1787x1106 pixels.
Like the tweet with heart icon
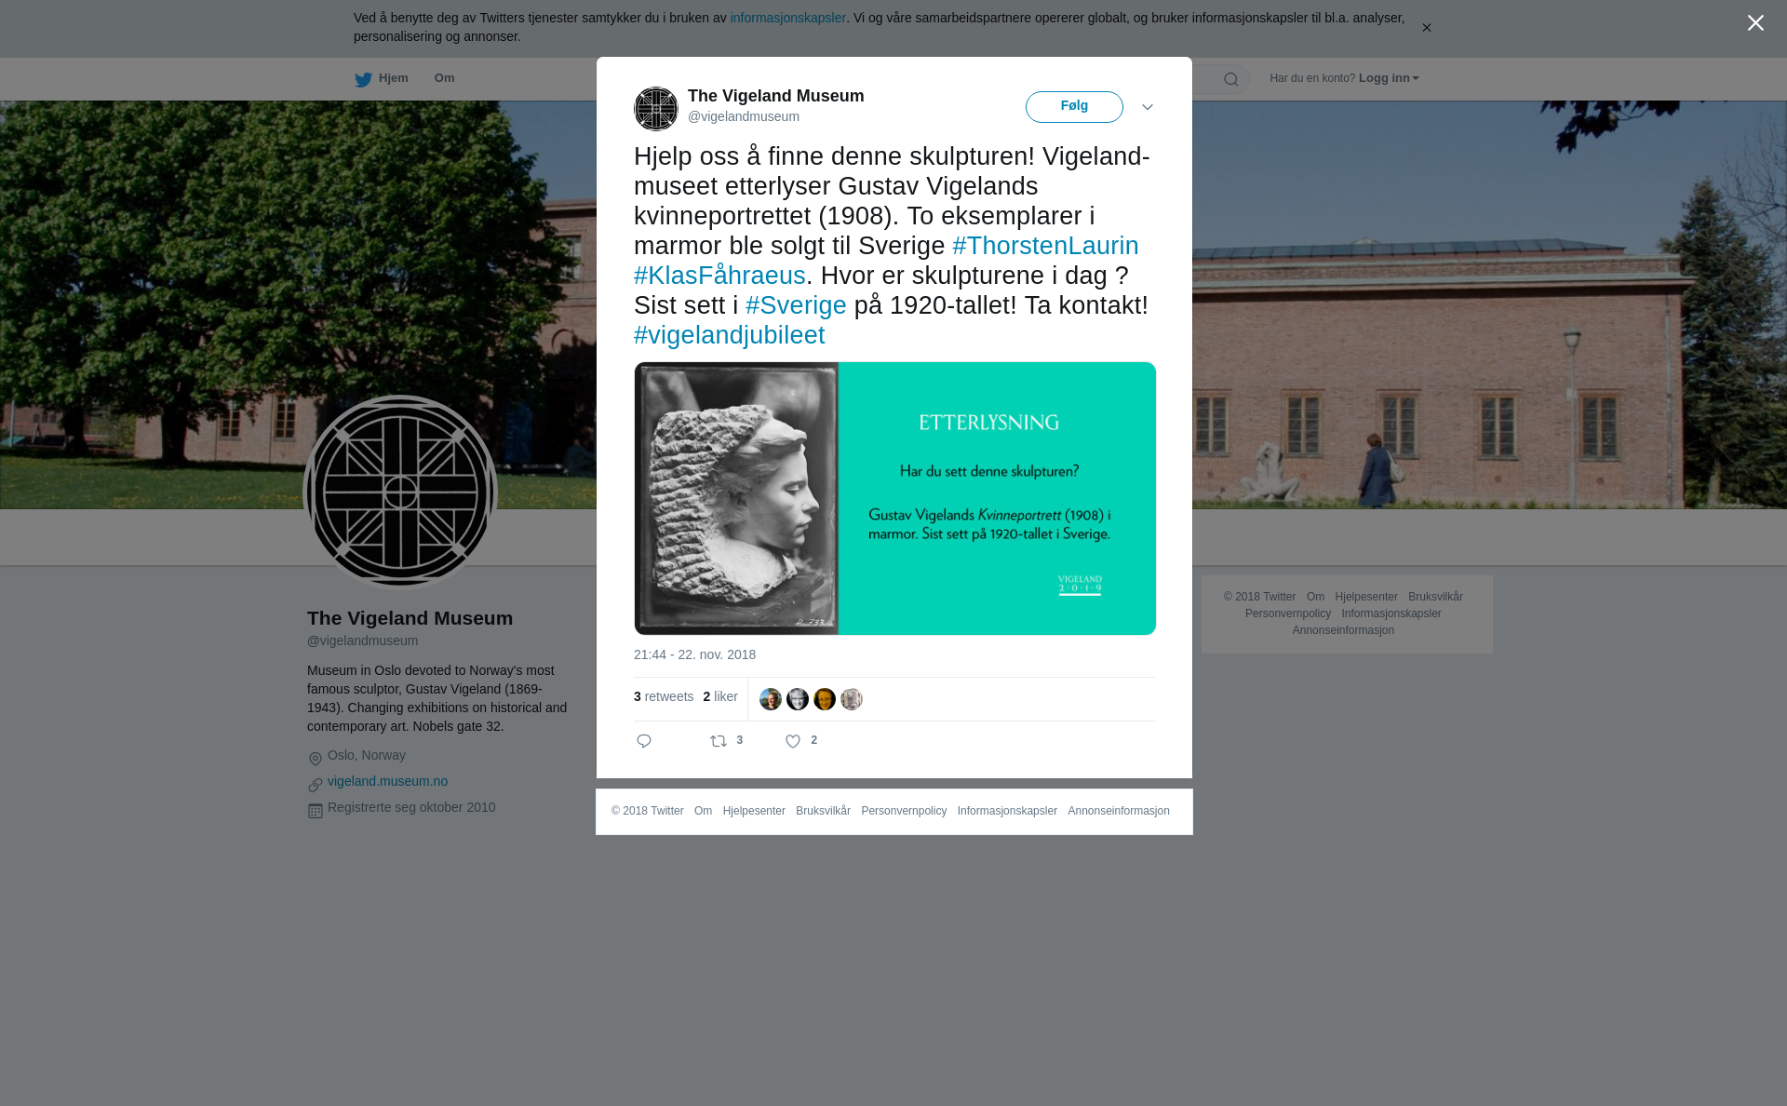pyautogui.click(x=793, y=741)
